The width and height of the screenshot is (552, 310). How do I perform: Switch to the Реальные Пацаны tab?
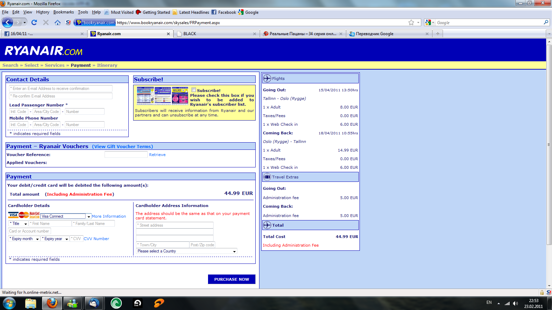[303, 34]
